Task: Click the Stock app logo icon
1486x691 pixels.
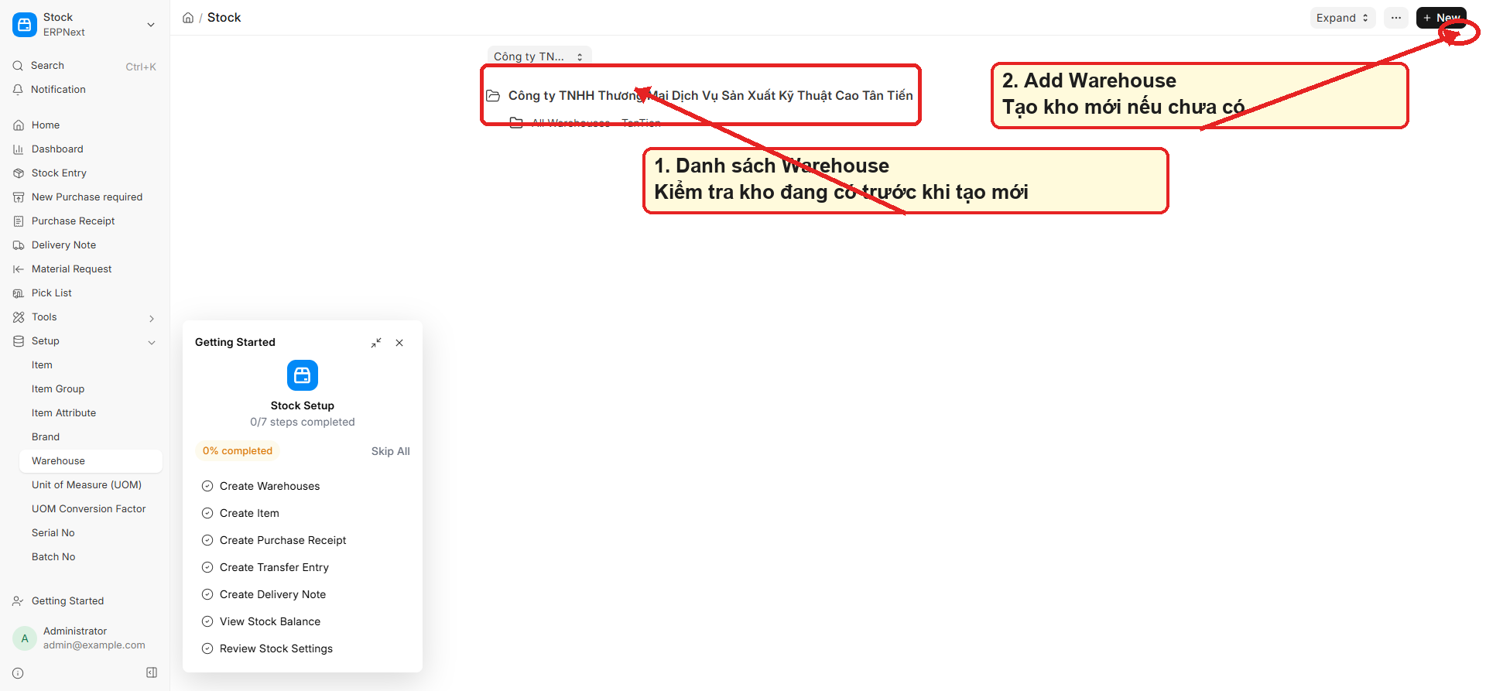Action: [x=25, y=25]
